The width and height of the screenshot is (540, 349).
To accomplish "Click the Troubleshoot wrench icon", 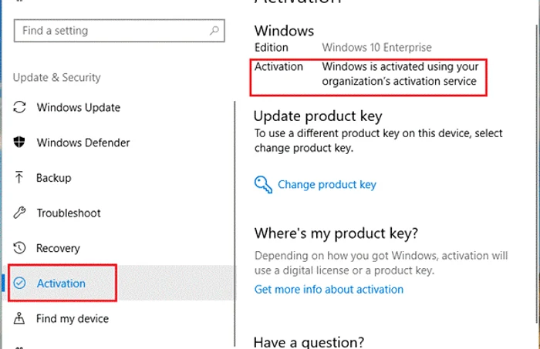I will (x=19, y=213).
